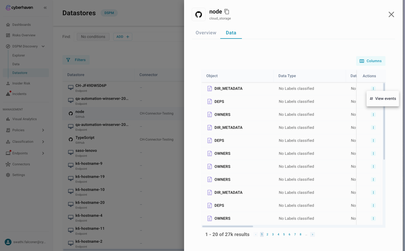The height and width of the screenshot is (251, 405).
Task: Go to page 2 of results
Action: pos(267,234)
